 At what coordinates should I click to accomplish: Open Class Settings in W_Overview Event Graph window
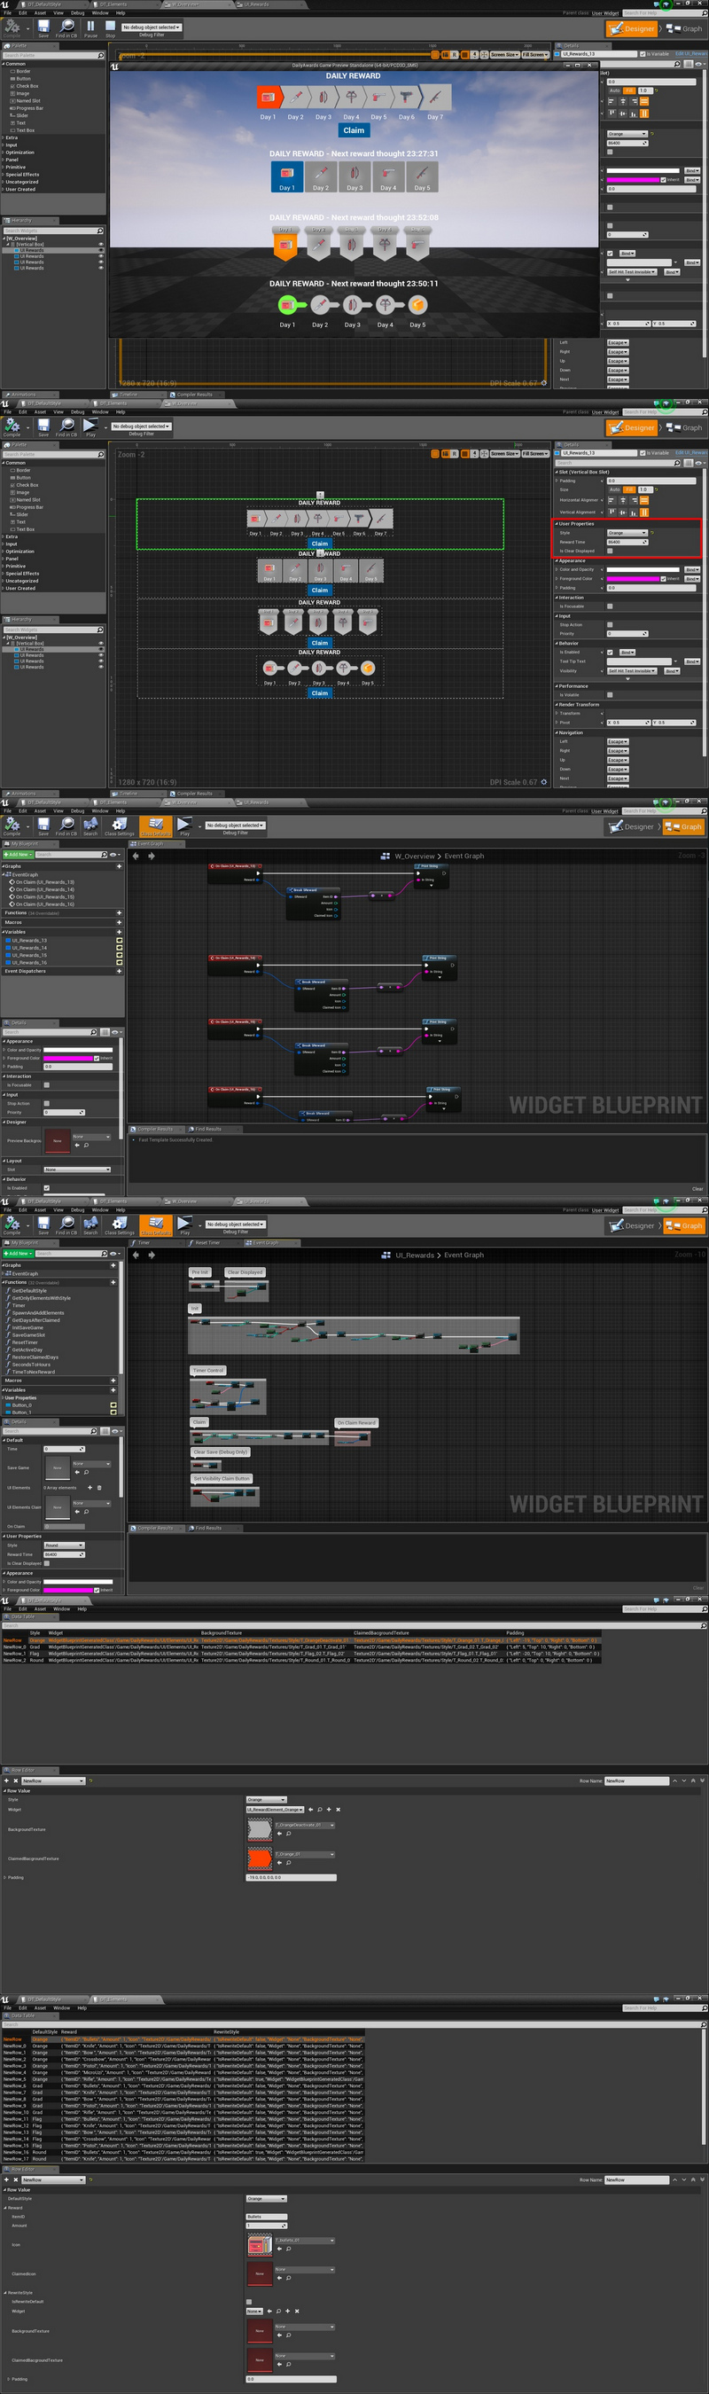coord(119,825)
